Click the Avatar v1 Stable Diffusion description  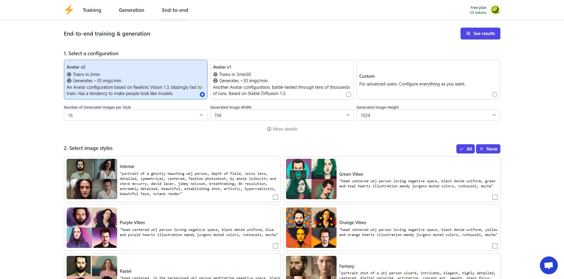pos(281,90)
